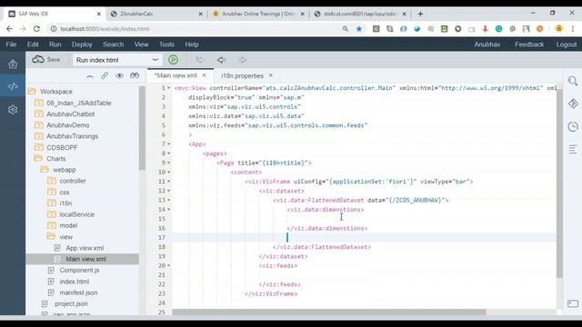
Task: Click the workspace tree vertical scrollbar
Action: tap(142, 128)
